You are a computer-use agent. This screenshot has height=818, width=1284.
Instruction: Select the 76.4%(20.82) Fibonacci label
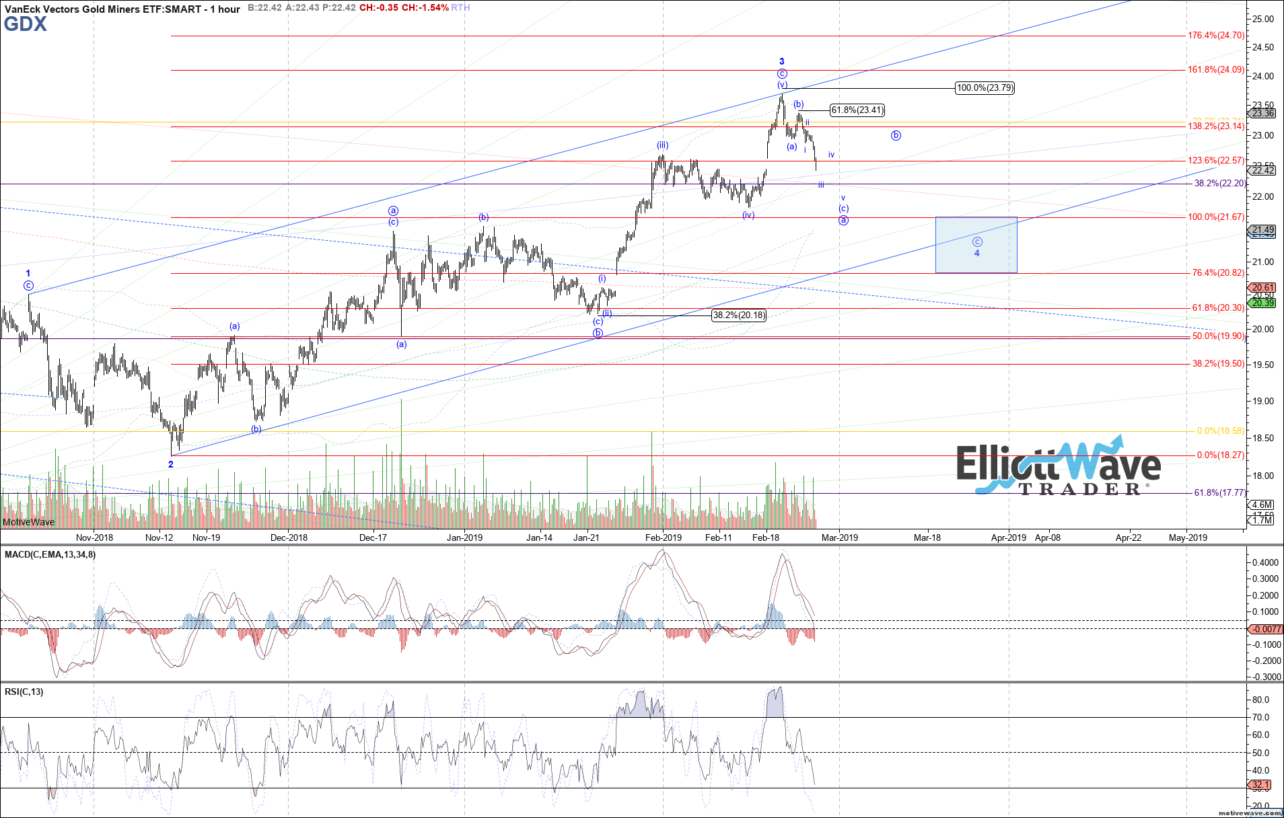click(x=1218, y=273)
